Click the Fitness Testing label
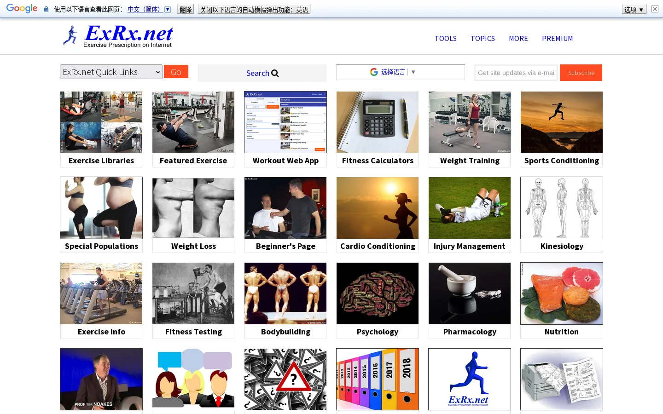This screenshot has height=414, width=663. click(x=193, y=332)
